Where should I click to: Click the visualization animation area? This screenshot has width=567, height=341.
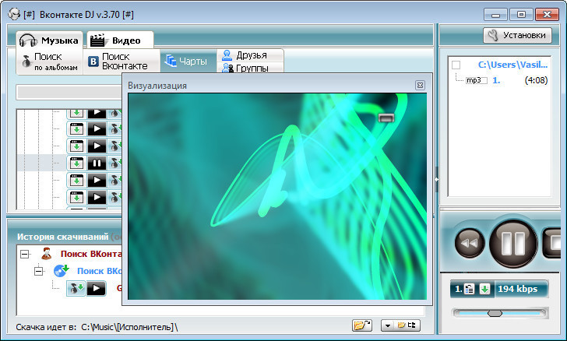[277, 196]
